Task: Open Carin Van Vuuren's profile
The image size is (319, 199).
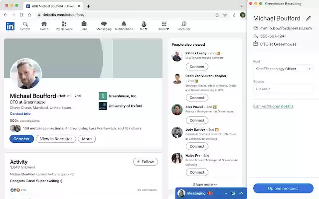Action: coord(206,76)
